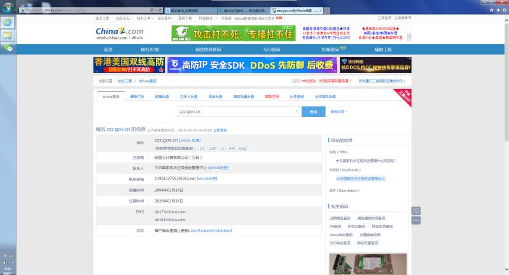Open the green 攻击打不死 top banner
The image size is (509, 275).
tap(234, 34)
